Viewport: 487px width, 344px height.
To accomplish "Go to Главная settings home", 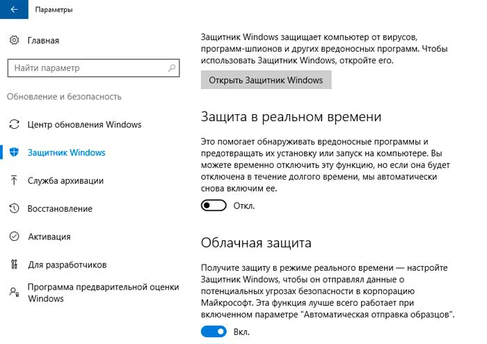I will click(43, 41).
